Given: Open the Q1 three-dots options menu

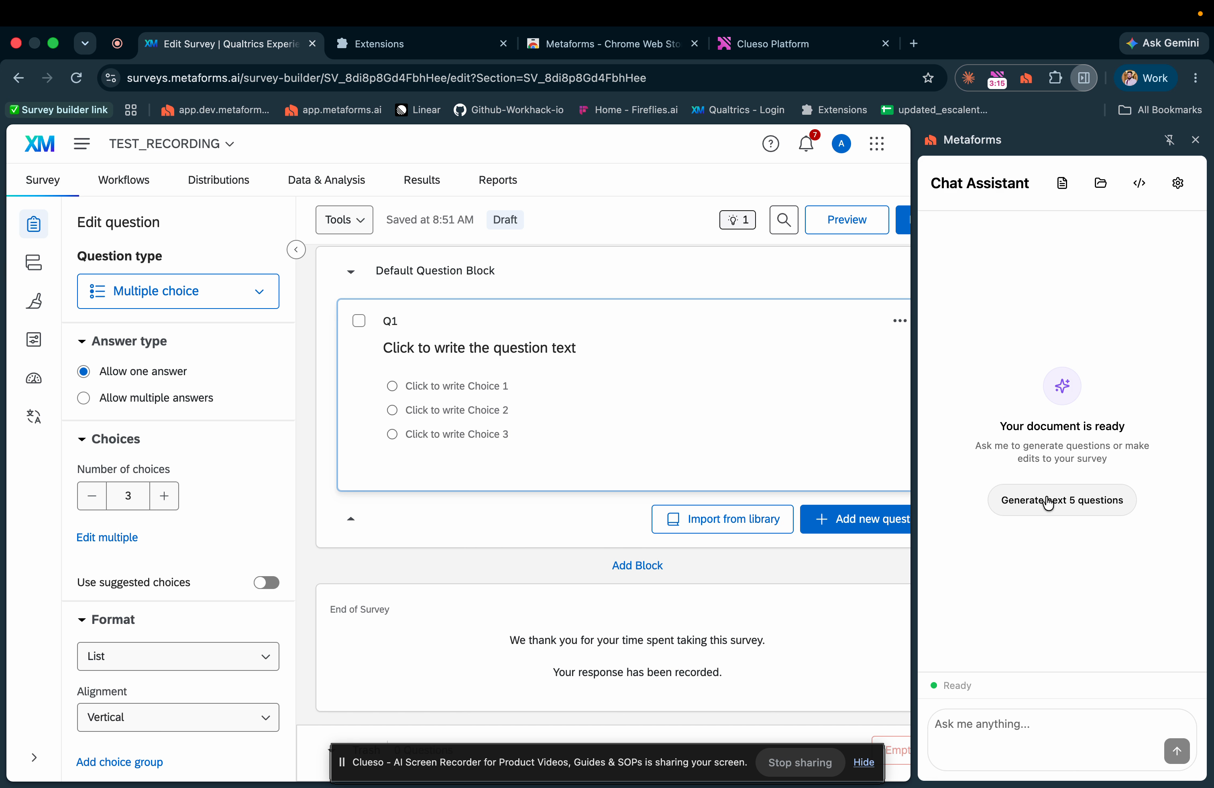Looking at the screenshot, I should (900, 321).
